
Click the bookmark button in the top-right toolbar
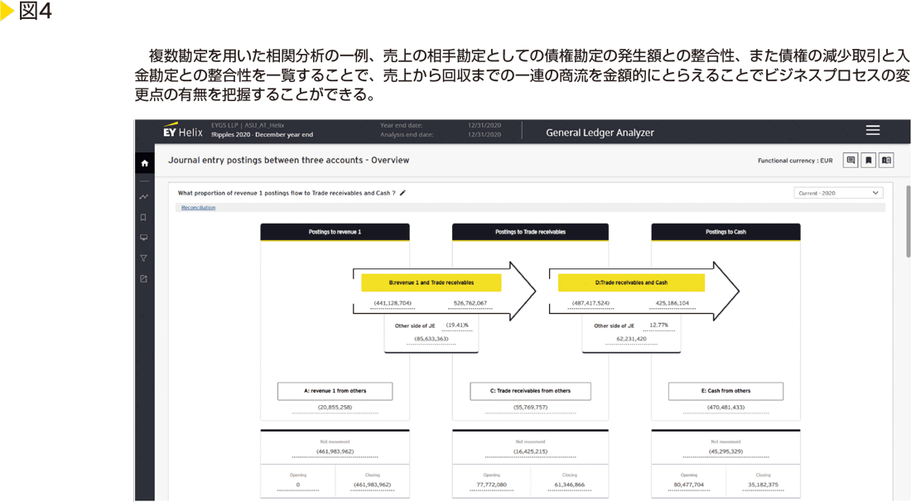[868, 161]
